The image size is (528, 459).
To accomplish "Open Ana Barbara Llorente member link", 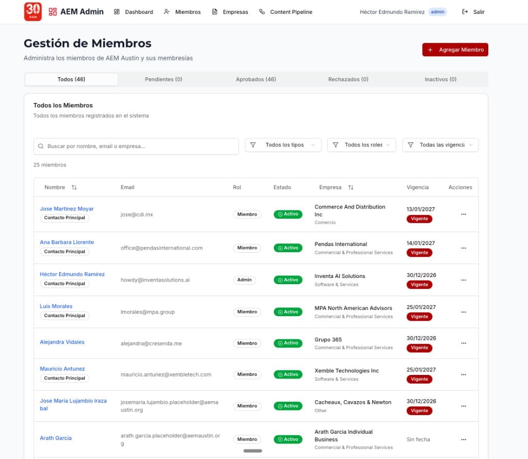I will click(x=67, y=242).
